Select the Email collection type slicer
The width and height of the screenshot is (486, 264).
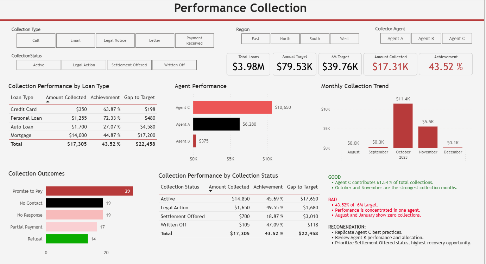click(76, 40)
